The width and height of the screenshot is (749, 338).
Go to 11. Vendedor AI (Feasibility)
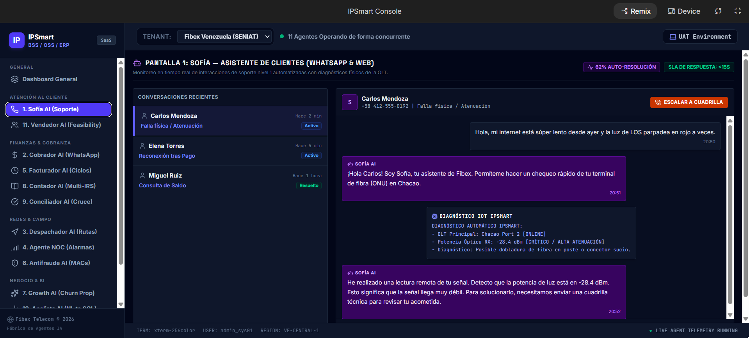point(59,125)
